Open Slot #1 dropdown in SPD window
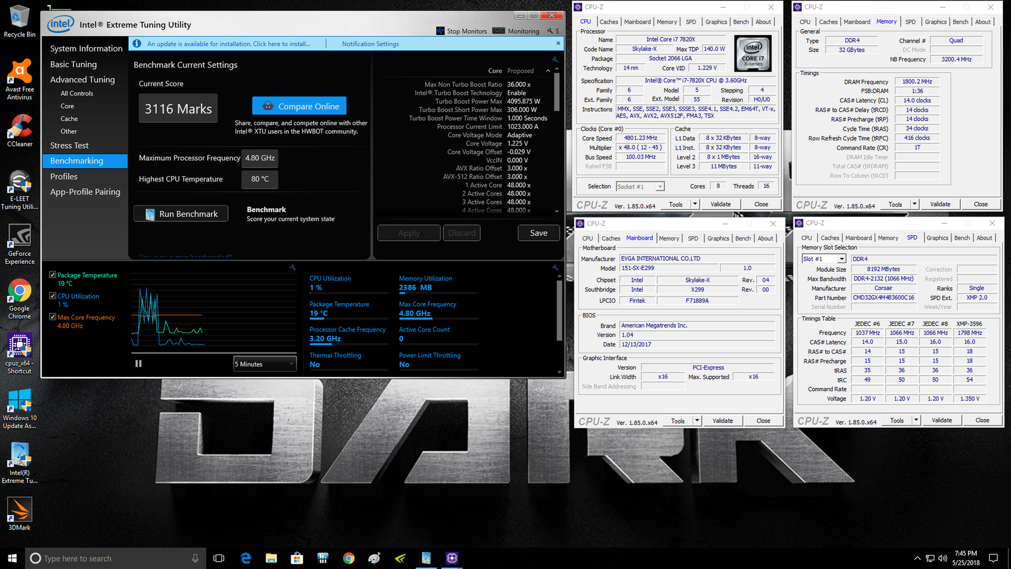The width and height of the screenshot is (1011, 569). [x=824, y=259]
